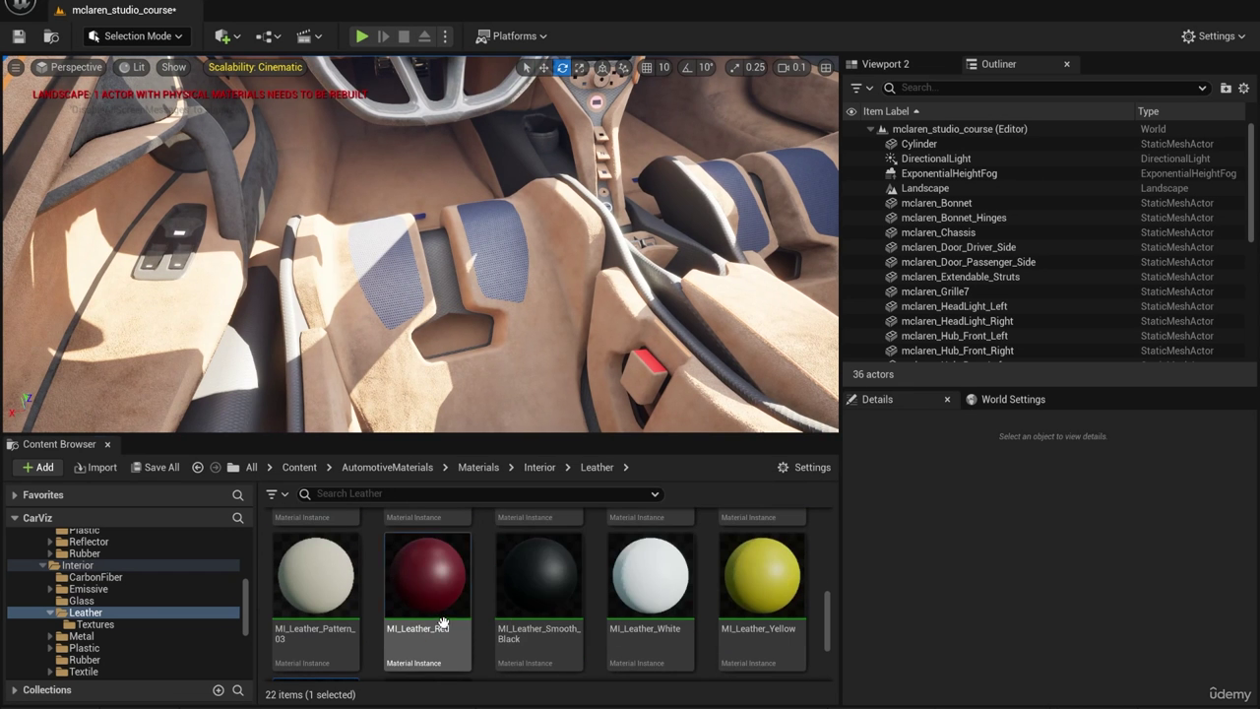Click the Save current level icon
Viewport: 1260px width, 709px height.
pos(19,36)
